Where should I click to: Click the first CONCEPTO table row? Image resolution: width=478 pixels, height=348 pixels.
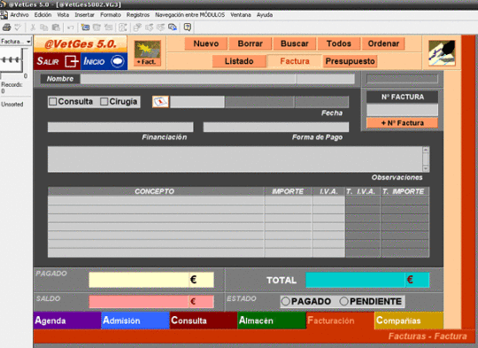coord(156,200)
